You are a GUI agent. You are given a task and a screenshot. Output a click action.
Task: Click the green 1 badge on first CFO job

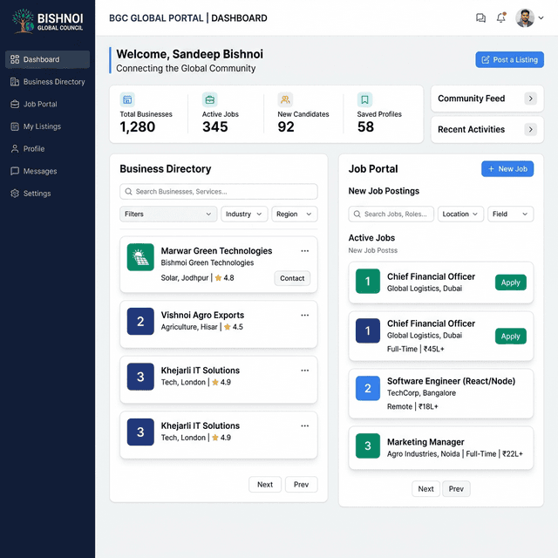point(368,281)
